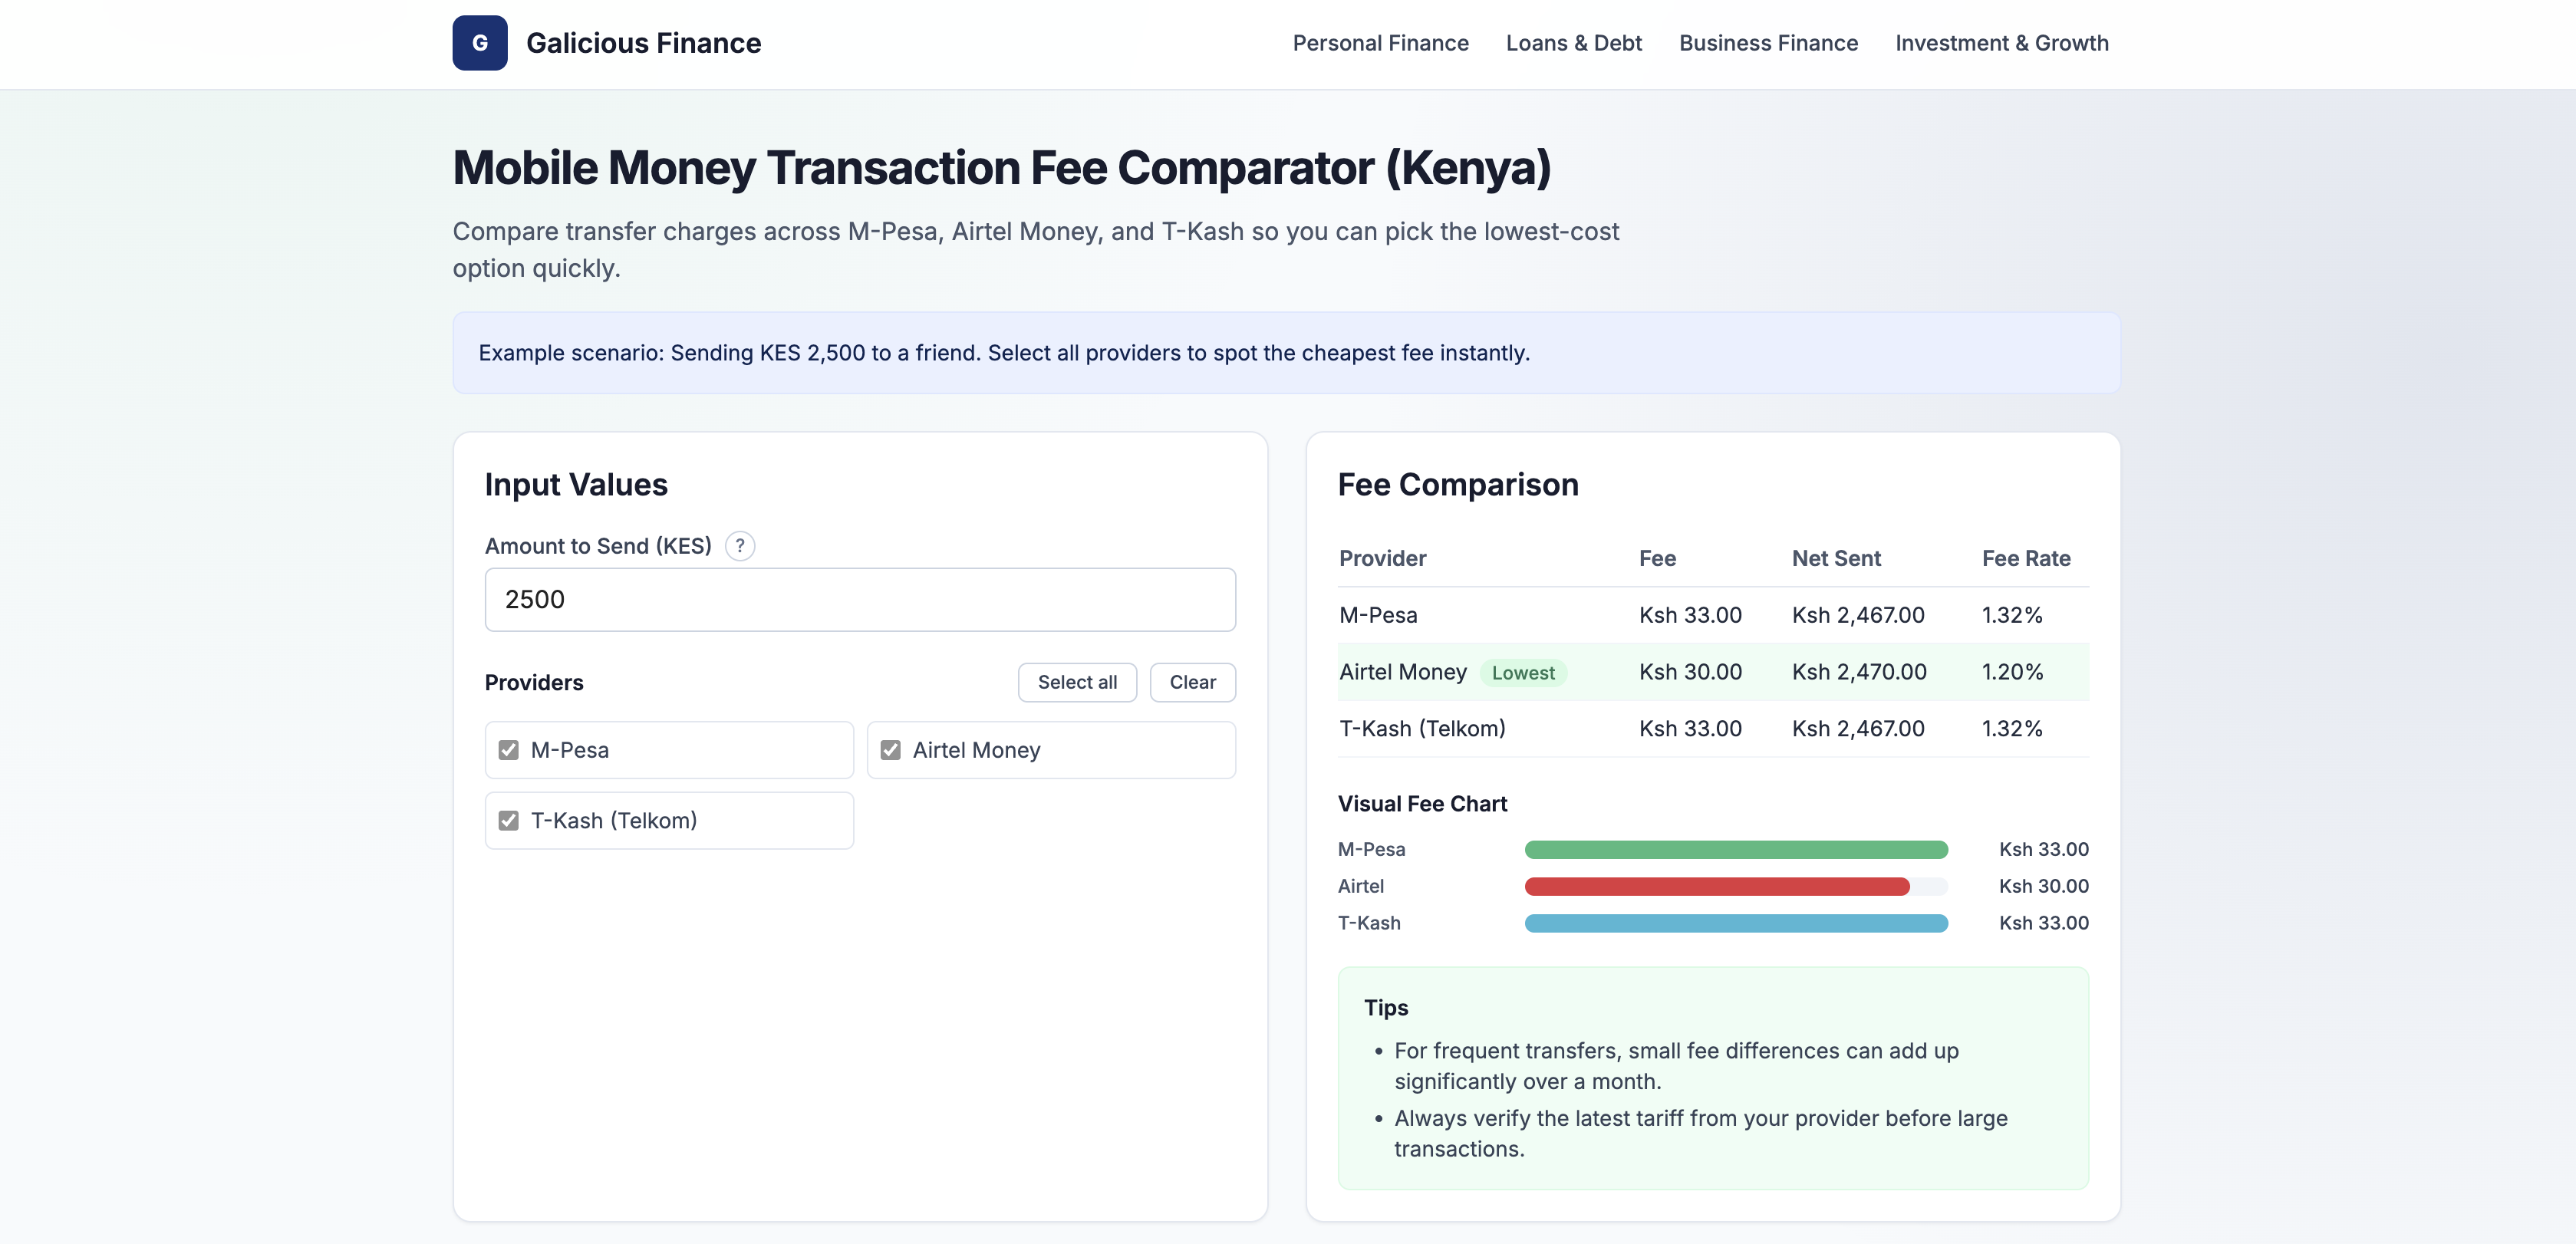
Task: Open the Personal Finance menu item
Action: [x=1380, y=43]
